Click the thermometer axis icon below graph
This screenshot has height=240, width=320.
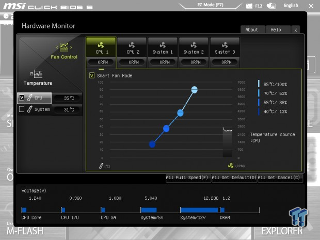tap(101, 166)
